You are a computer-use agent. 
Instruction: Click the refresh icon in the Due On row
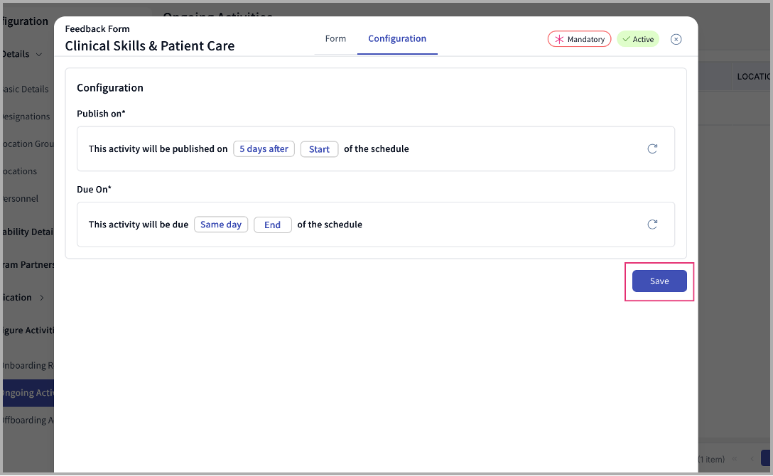pos(652,224)
